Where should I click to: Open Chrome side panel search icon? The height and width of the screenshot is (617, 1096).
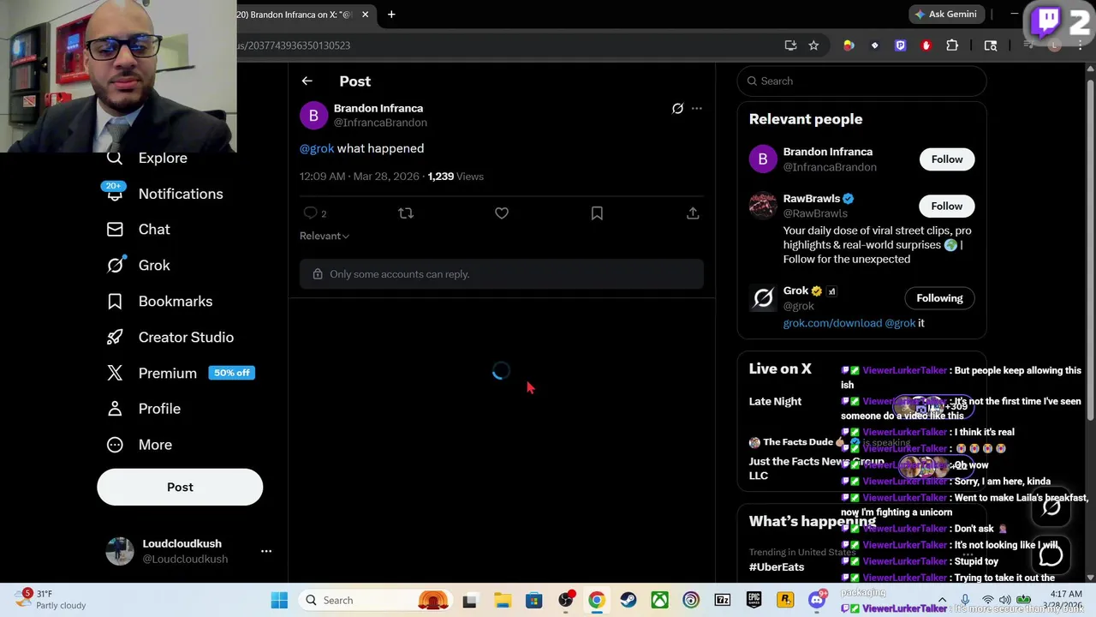tap(991, 45)
